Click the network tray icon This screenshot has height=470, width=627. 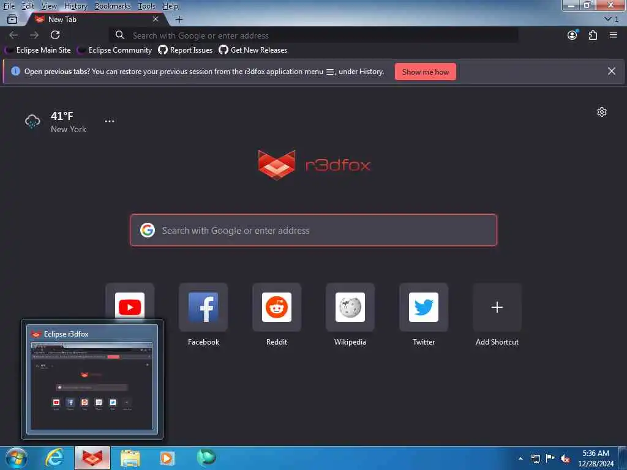[535, 458]
